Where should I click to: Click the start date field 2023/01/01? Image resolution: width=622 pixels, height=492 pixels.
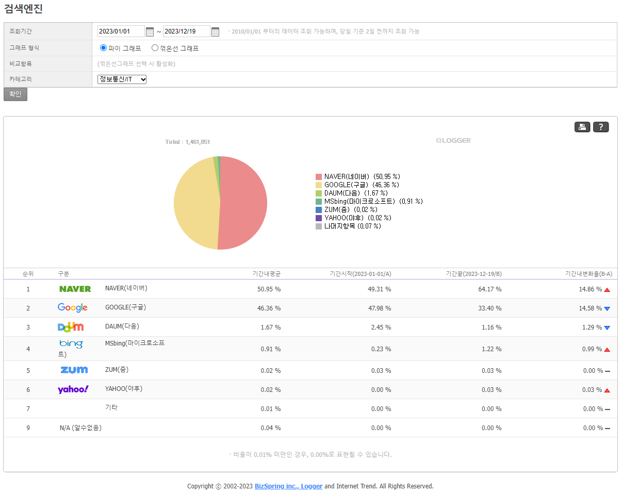pyautogui.click(x=121, y=31)
